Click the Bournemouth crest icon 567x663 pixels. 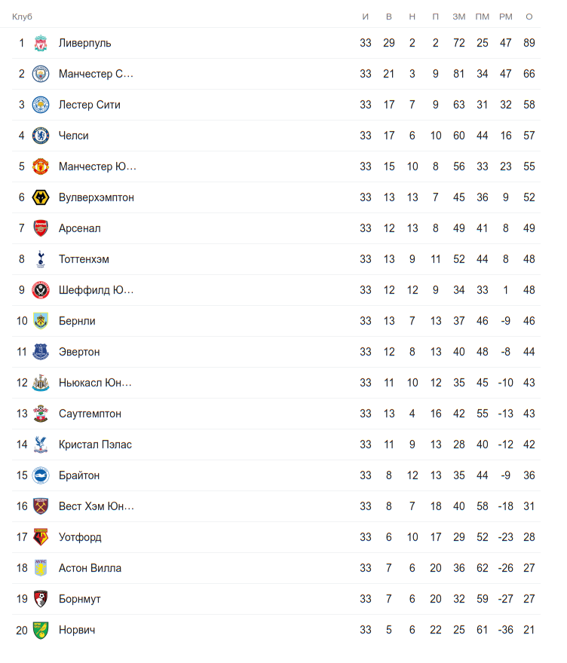[41, 599]
